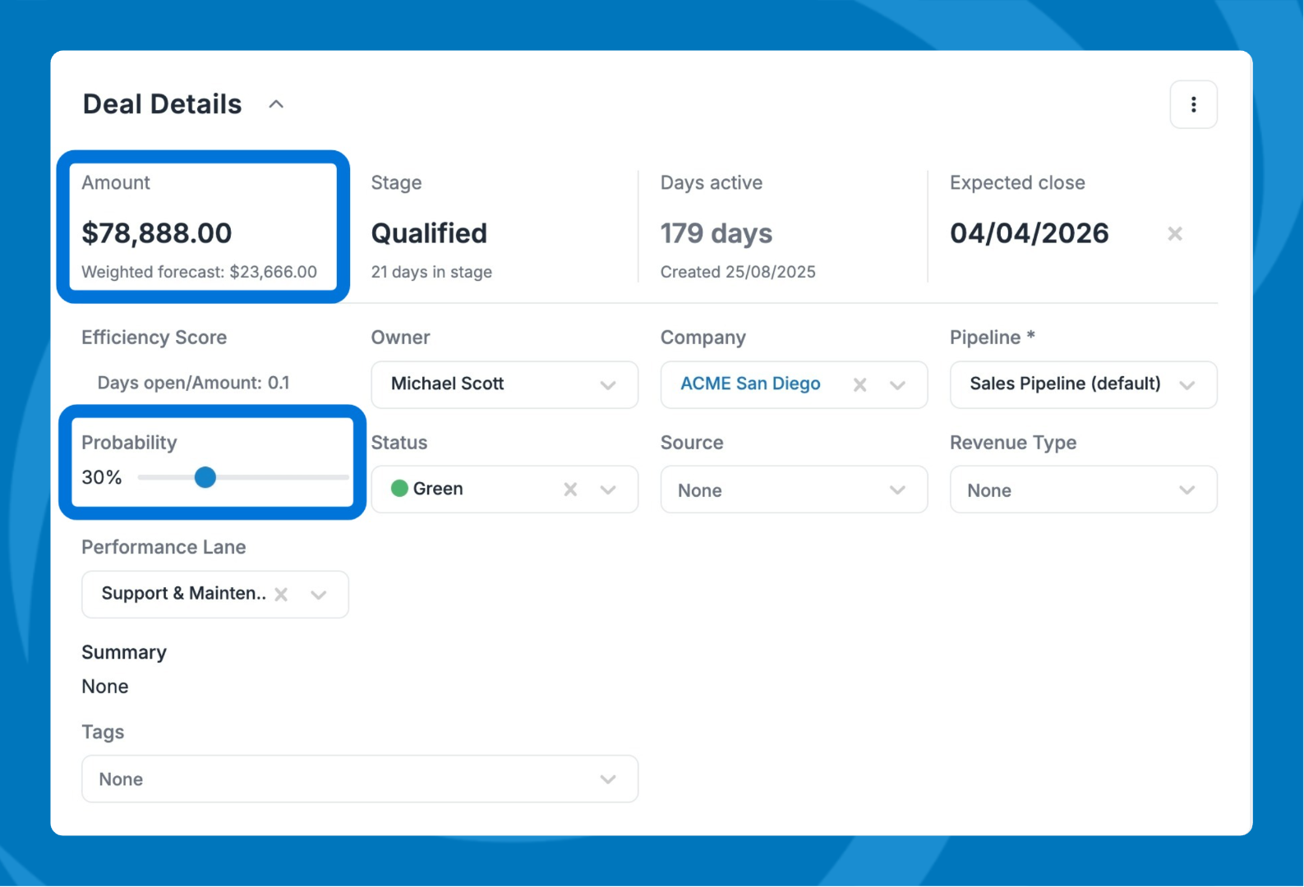The height and width of the screenshot is (887, 1304).
Task: Open the Performance Lane dropdown chevron
Action: tap(319, 595)
